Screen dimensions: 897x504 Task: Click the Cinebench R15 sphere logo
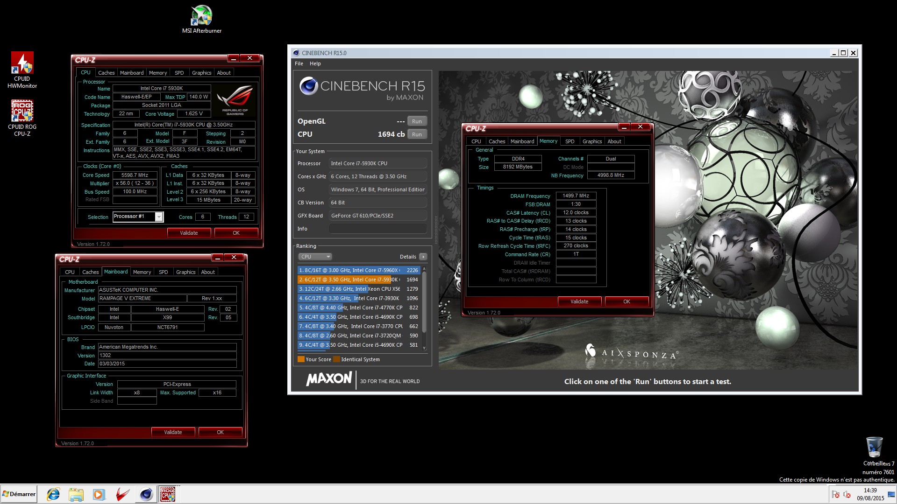click(x=308, y=86)
